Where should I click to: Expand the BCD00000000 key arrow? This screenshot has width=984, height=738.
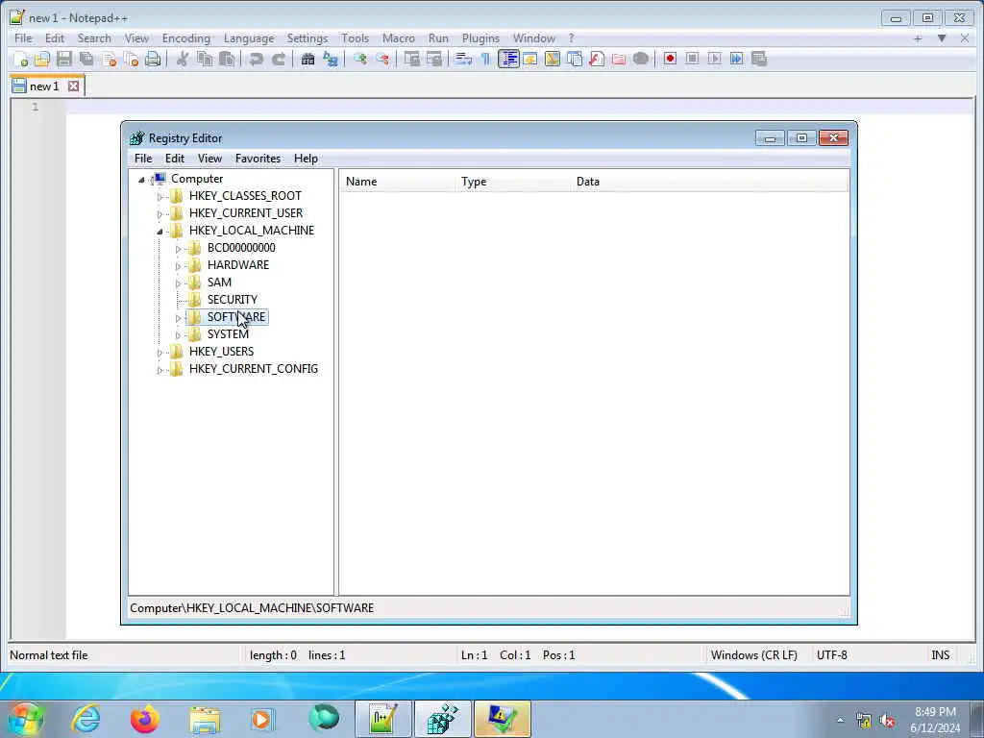(178, 249)
